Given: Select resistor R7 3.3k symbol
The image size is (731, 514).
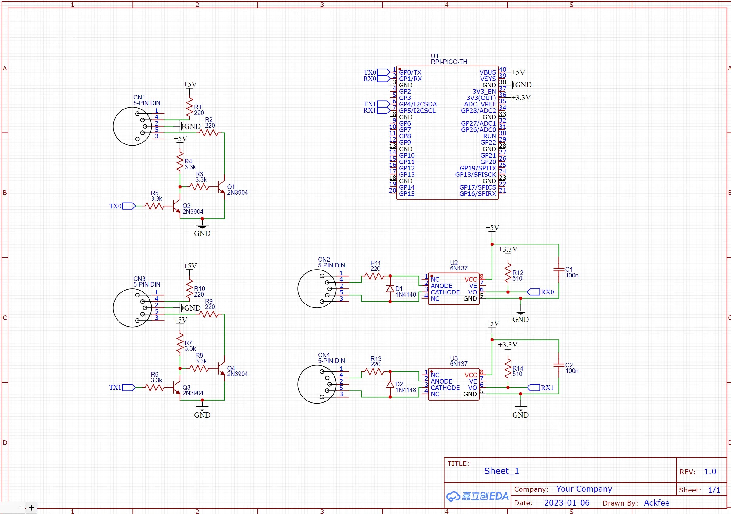Looking at the screenshot, I should [180, 343].
